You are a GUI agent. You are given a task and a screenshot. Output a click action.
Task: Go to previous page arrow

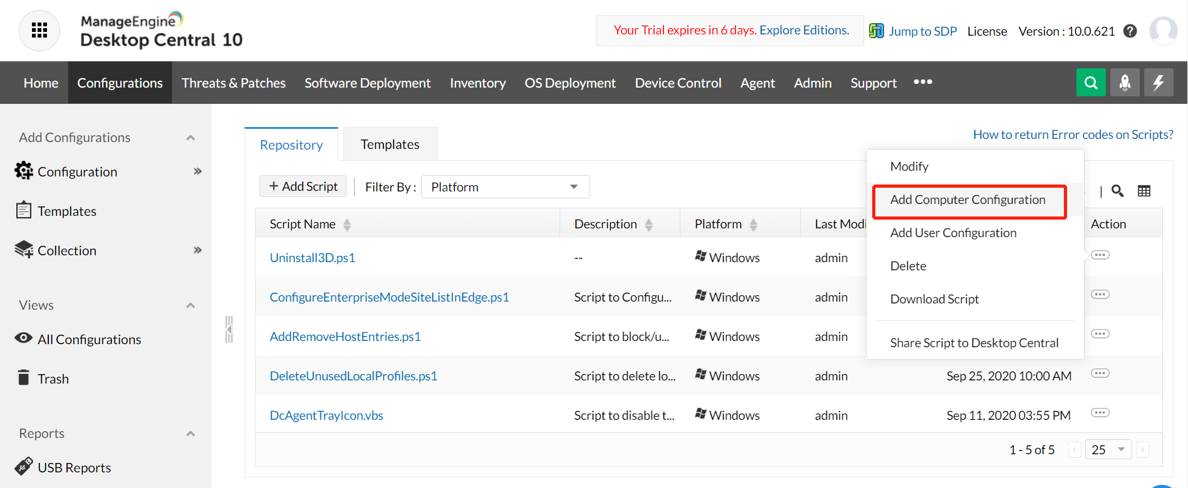(x=1075, y=450)
